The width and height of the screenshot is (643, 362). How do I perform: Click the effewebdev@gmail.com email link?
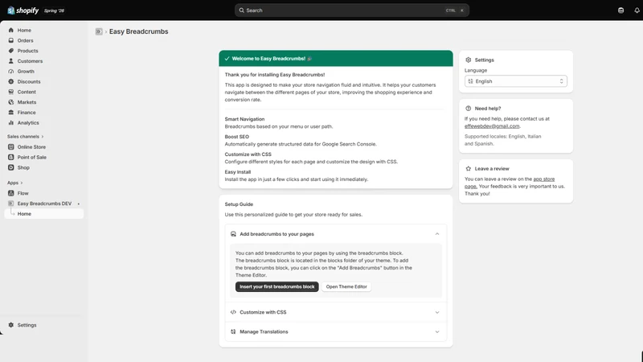click(492, 126)
